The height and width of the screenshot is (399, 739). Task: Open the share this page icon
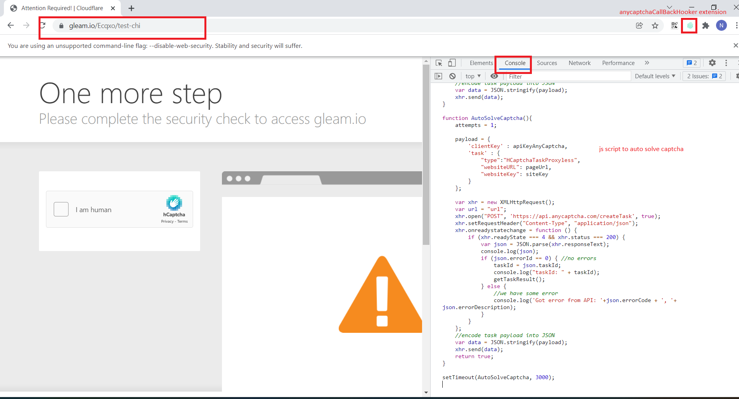[x=639, y=26]
